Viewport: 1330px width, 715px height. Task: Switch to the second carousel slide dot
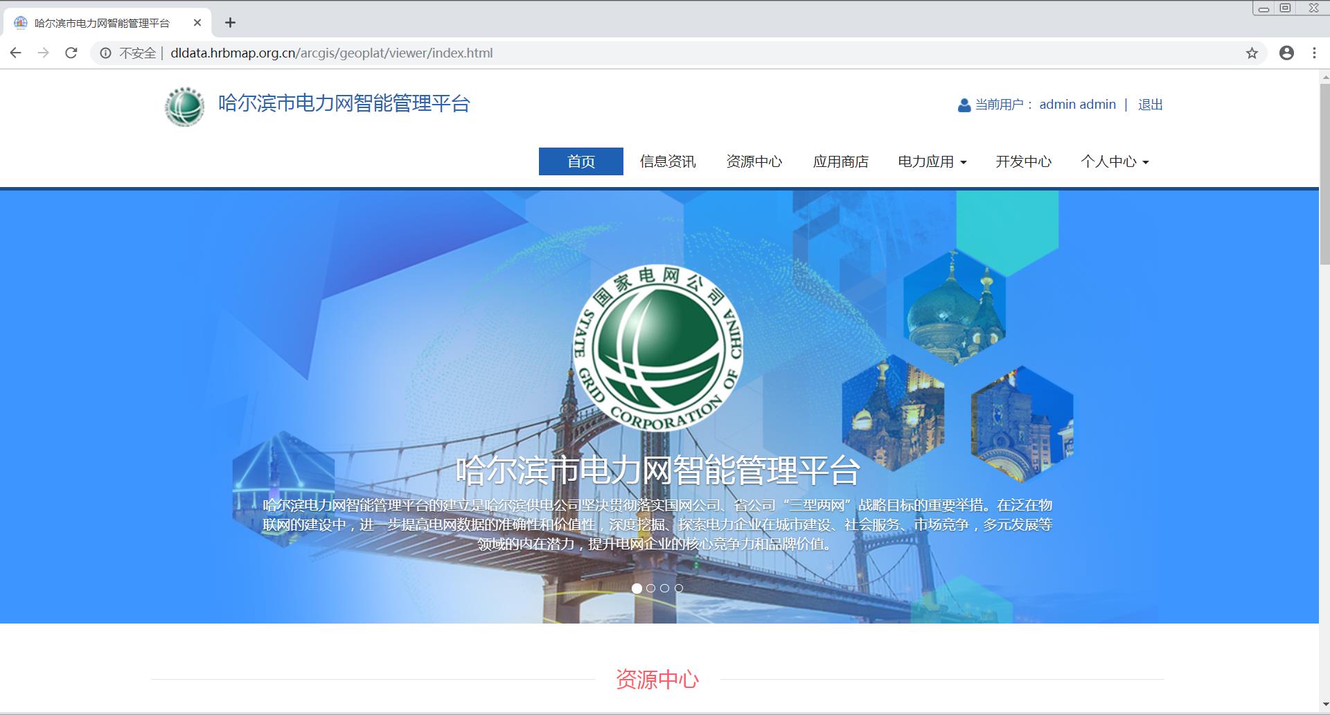click(650, 588)
